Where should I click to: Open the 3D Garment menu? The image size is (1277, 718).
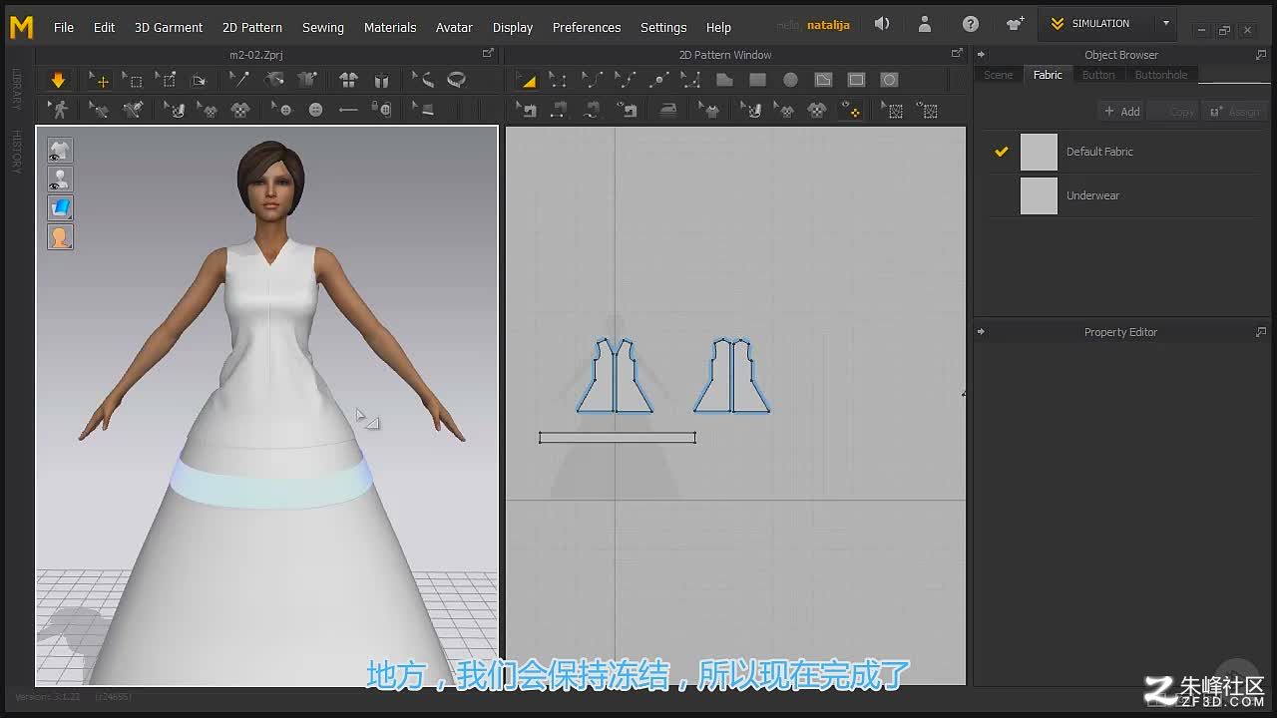(x=169, y=27)
